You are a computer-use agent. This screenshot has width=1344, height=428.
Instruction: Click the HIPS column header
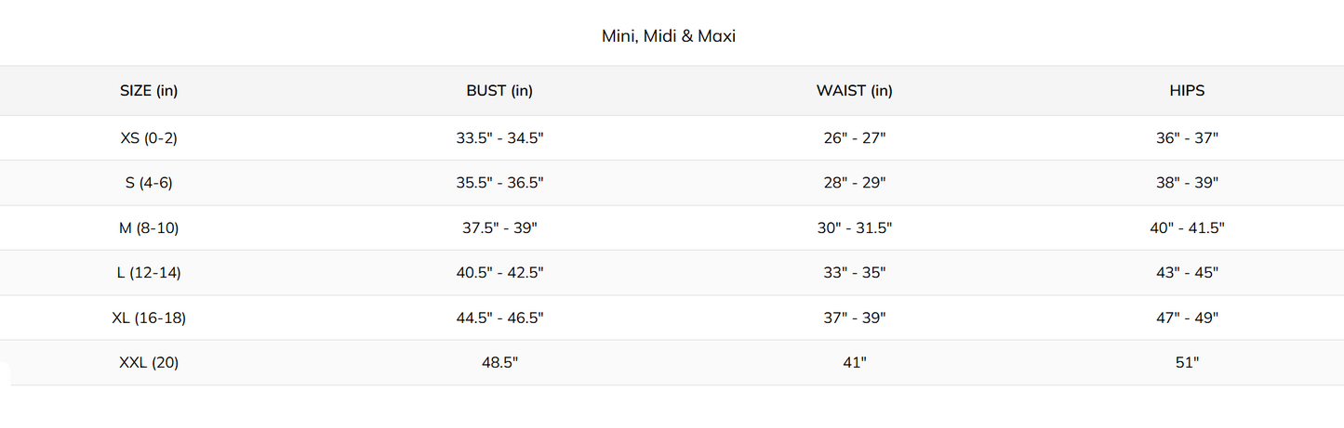coord(1187,91)
